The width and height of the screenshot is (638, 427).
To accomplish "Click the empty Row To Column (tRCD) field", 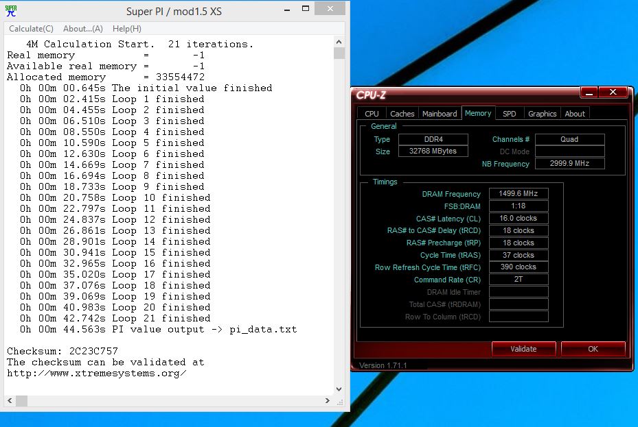I will click(519, 316).
